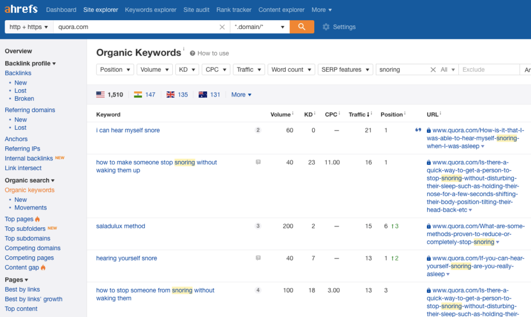Open the More navigation menu
This screenshot has width=531, height=317.
point(322,10)
